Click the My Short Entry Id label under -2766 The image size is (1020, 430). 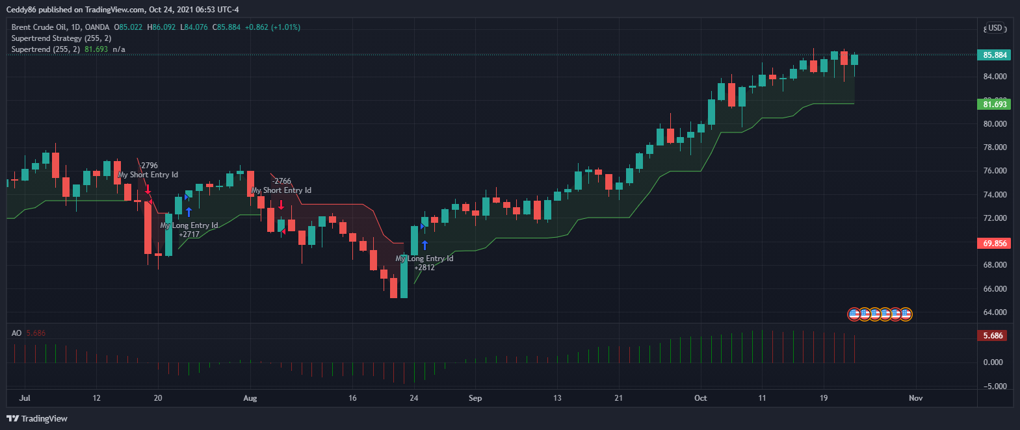pyautogui.click(x=281, y=190)
